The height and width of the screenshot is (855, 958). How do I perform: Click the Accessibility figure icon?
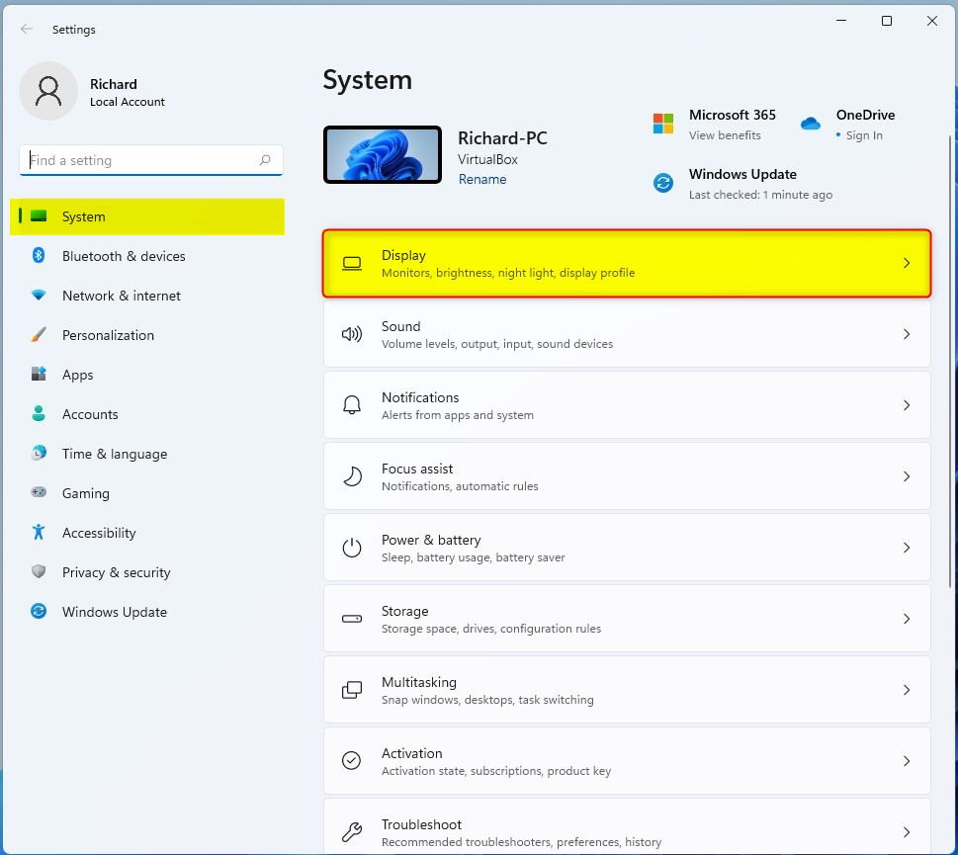pos(39,533)
